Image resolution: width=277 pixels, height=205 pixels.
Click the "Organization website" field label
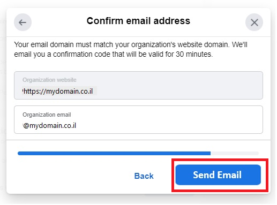(x=49, y=80)
